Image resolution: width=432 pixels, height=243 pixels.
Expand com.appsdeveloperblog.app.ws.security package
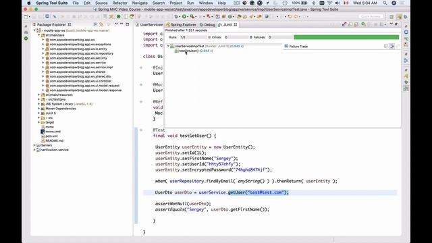[x=43, y=58]
